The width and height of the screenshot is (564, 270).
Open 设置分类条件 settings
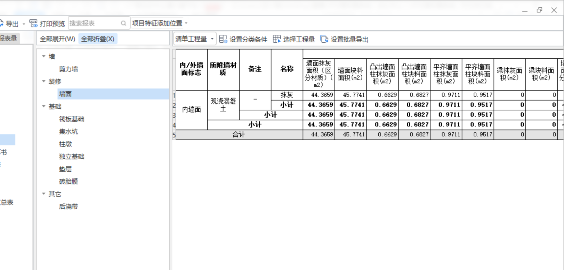248,39
